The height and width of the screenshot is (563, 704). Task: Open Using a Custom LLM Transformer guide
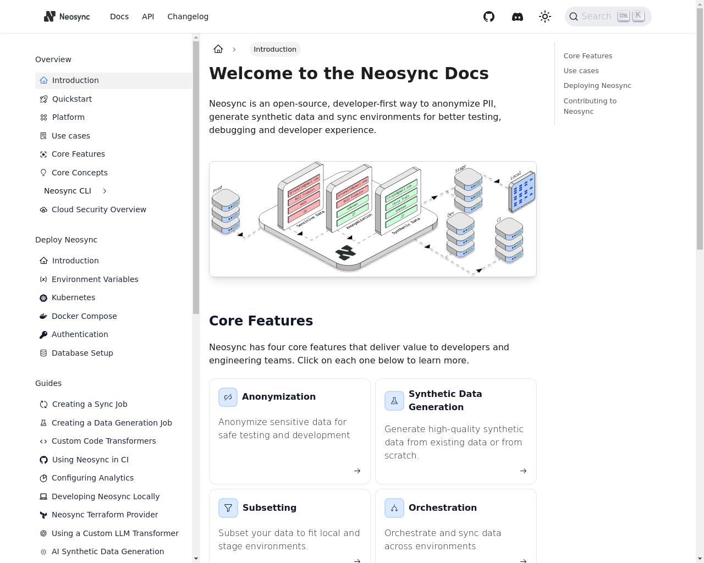115,533
